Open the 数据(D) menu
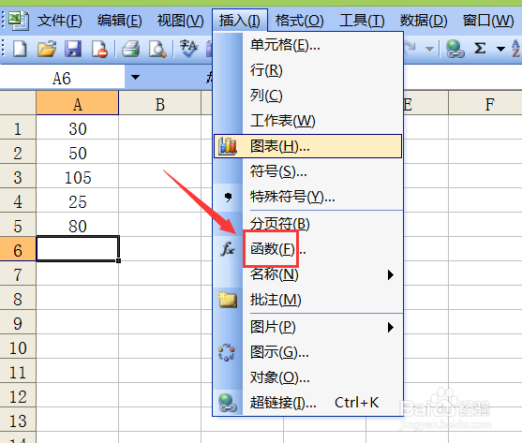The height and width of the screenshot is (443, 522). [424, 21]
